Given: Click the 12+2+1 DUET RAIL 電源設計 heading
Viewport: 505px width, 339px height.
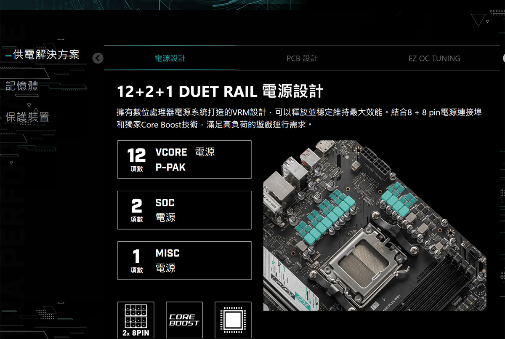Looking at the screenshot, I should click(220, 91).
